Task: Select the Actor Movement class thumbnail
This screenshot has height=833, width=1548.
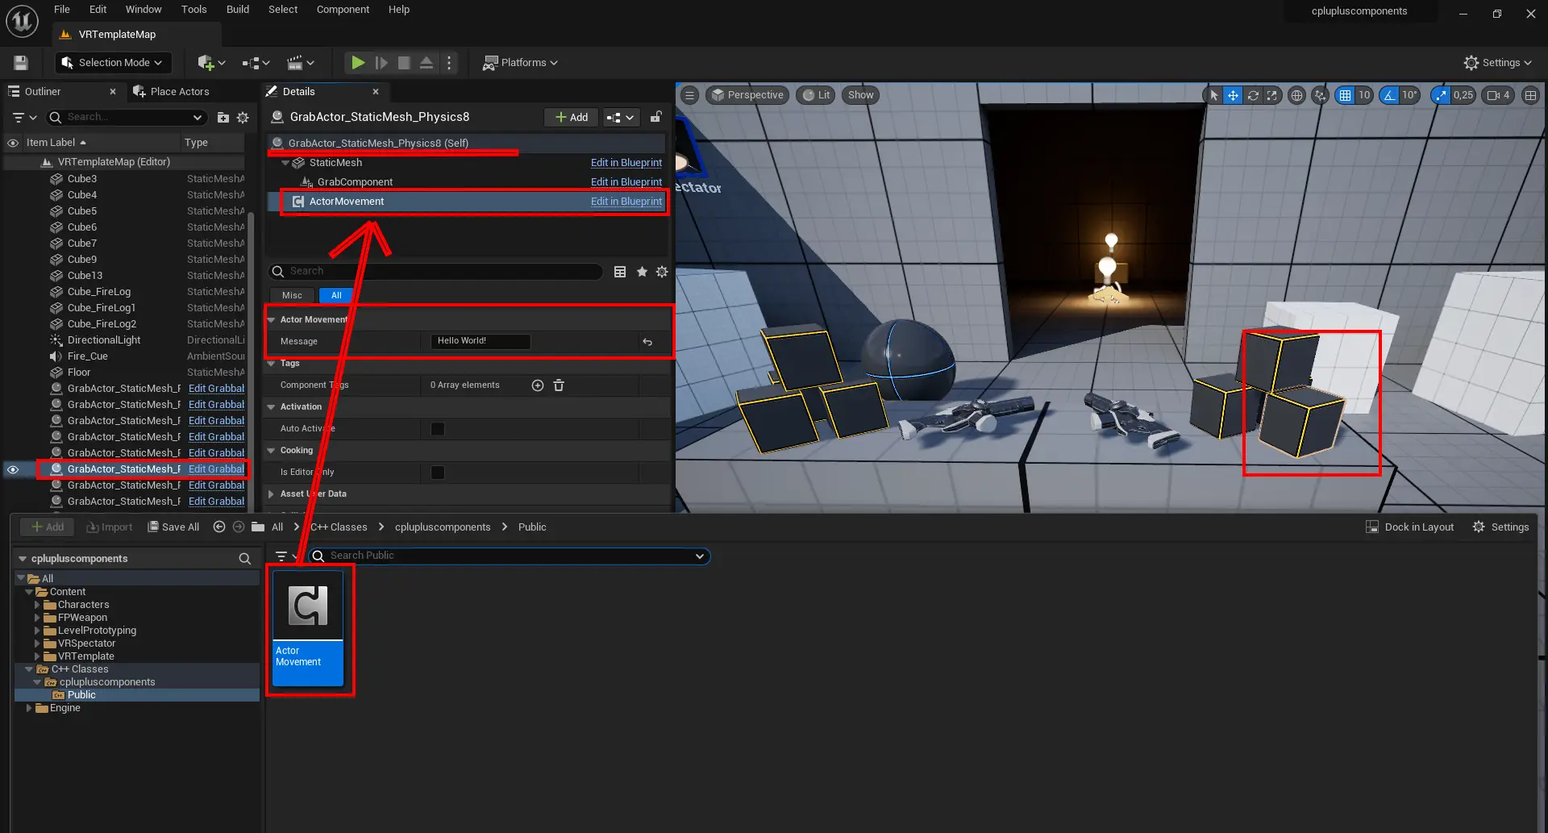Action: pyautogui.click(x=309, y=606)
